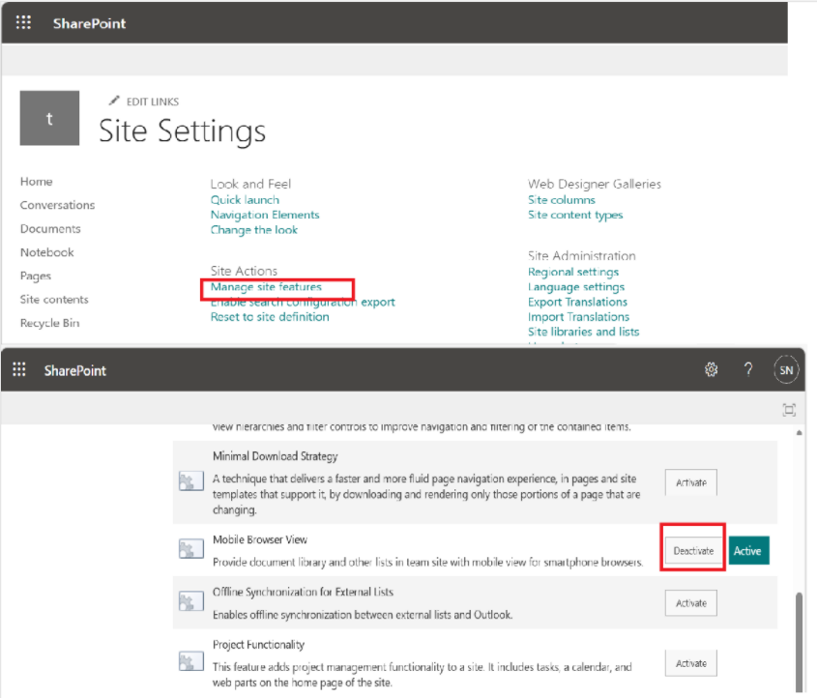Image resolution: width=817 pixels, height=698 pixels.
Task: Click the Project Functionality feature title
Action: point(258,645)
